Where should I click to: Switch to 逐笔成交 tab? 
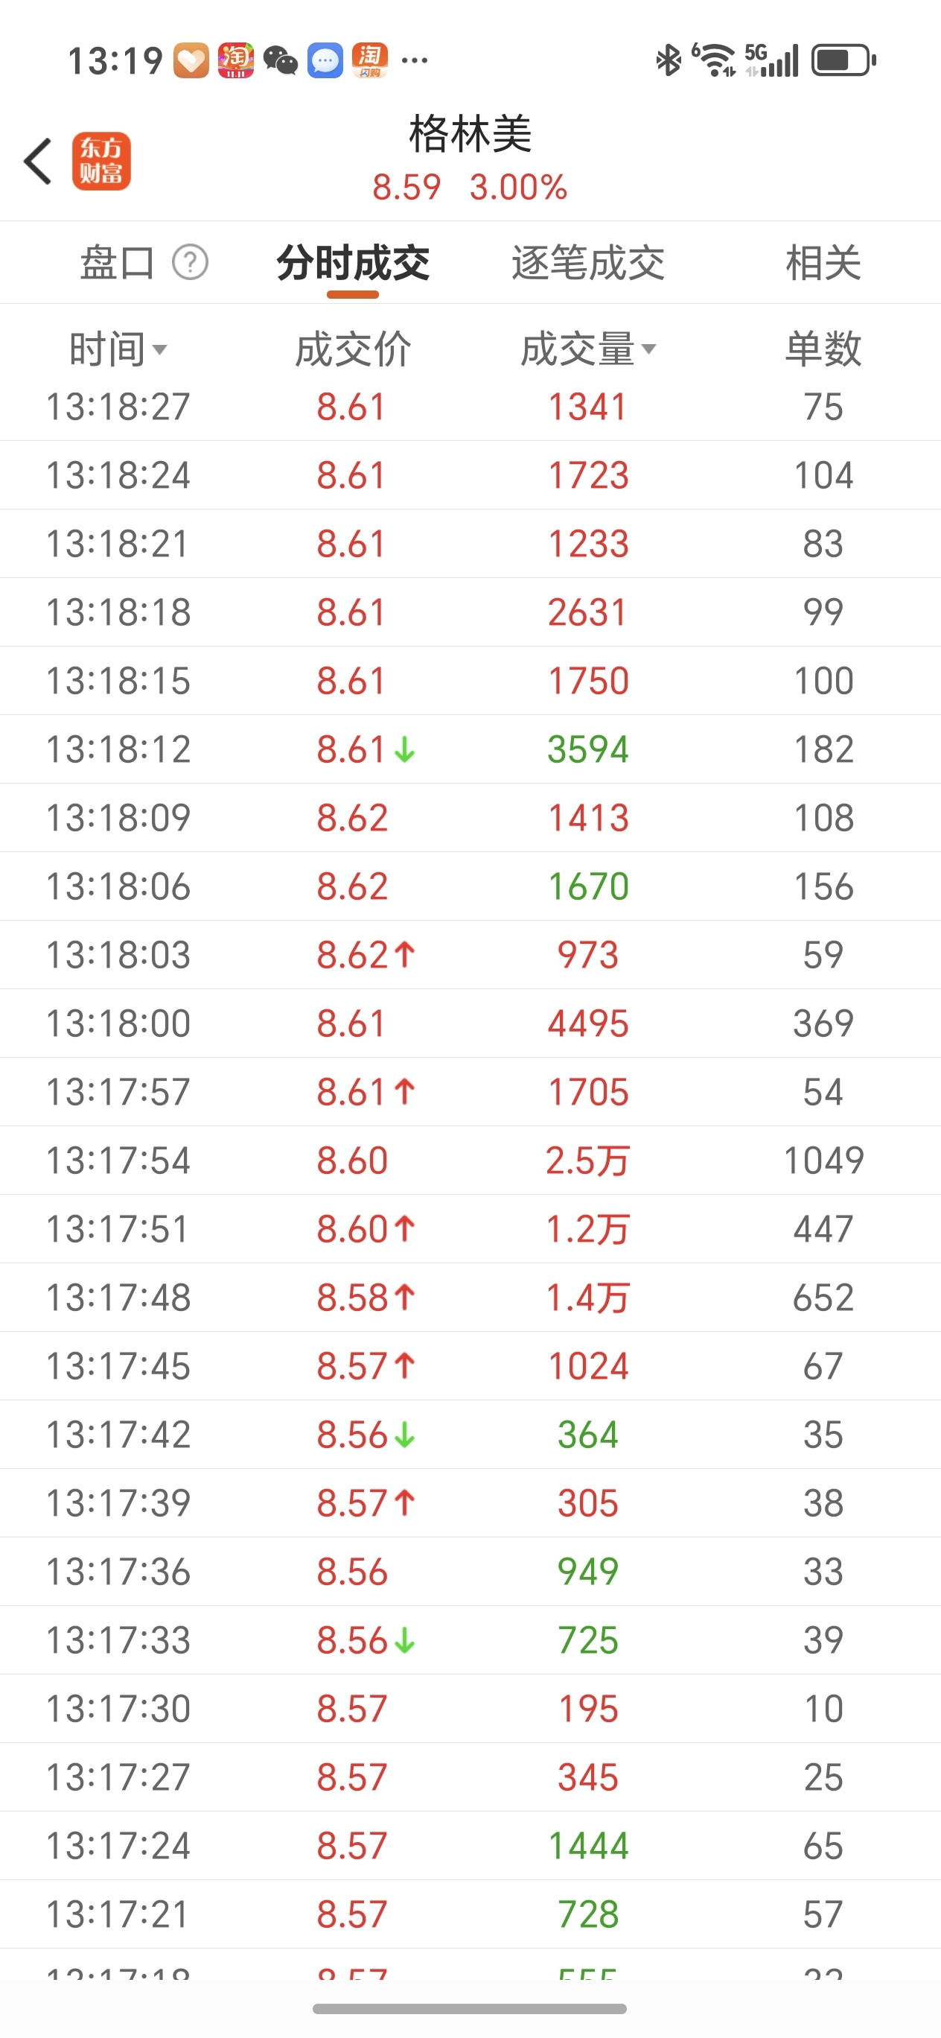coord(587,263)
